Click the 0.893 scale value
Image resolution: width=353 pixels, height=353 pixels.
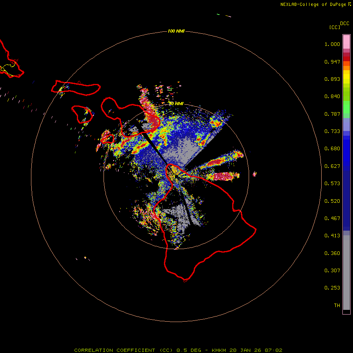(332, 79)
